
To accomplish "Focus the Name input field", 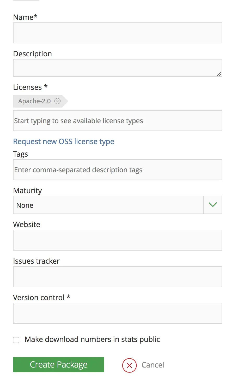I will pos(117,33).
